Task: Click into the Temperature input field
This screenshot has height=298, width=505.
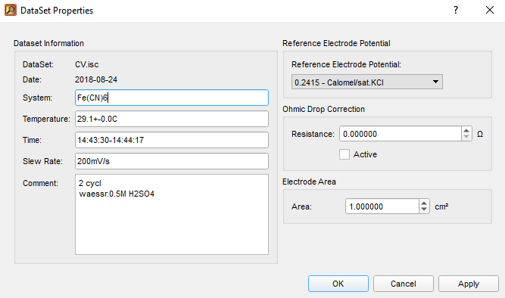Action: [172, 119]
